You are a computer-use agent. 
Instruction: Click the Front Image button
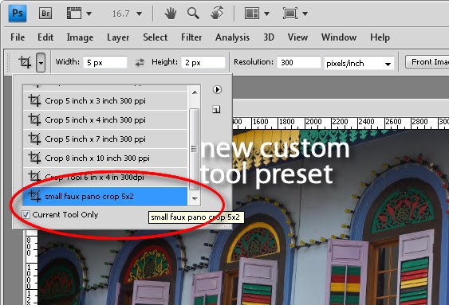tap(427, 62)
